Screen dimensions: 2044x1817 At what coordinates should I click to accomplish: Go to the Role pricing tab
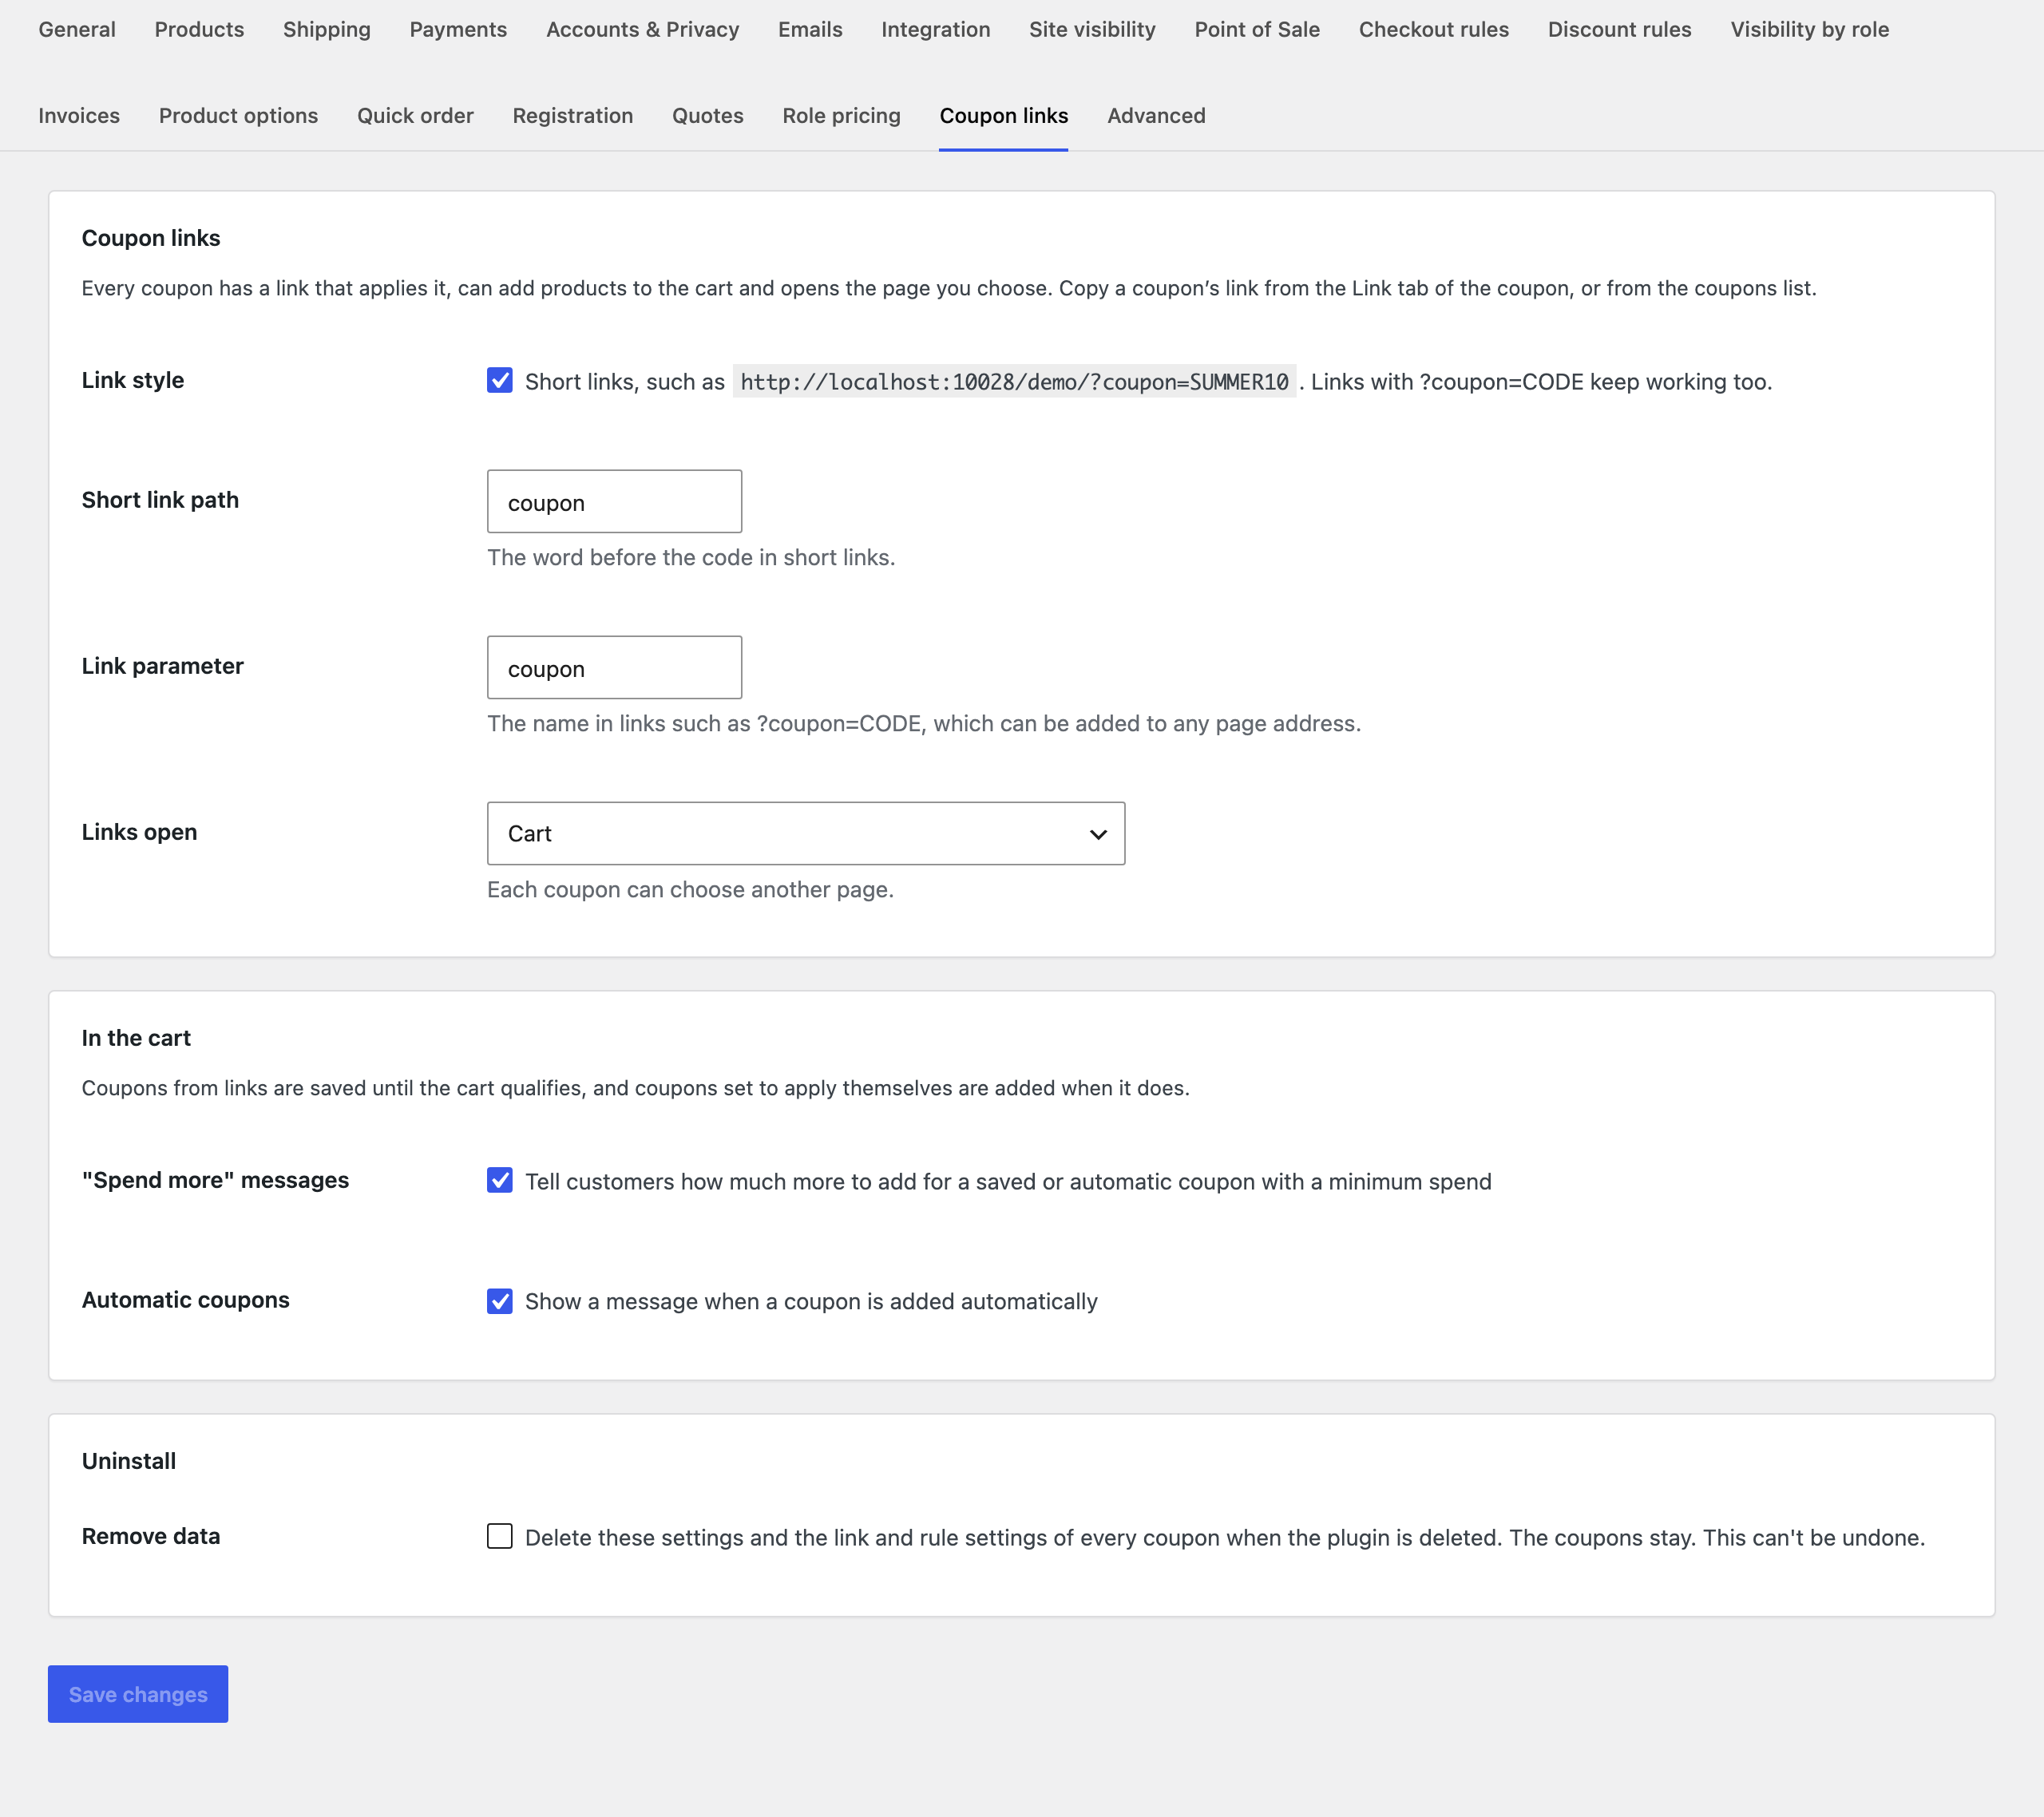tap(841, 116)
